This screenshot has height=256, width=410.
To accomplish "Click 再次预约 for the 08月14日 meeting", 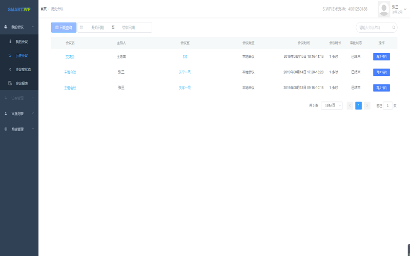I will coord(381,72).
